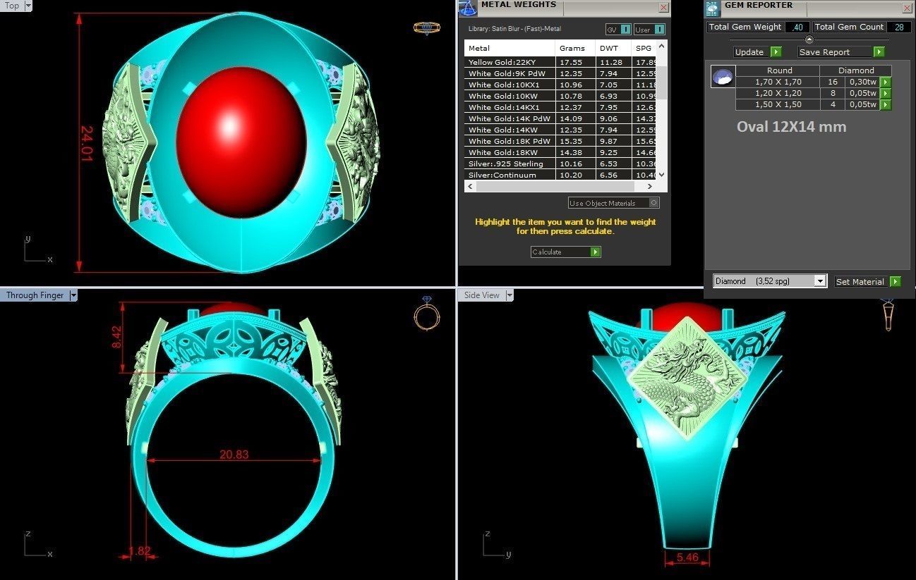Click the Save Report button
The height and width of the screenshot is (580, 916).
[x=836, y=51]
